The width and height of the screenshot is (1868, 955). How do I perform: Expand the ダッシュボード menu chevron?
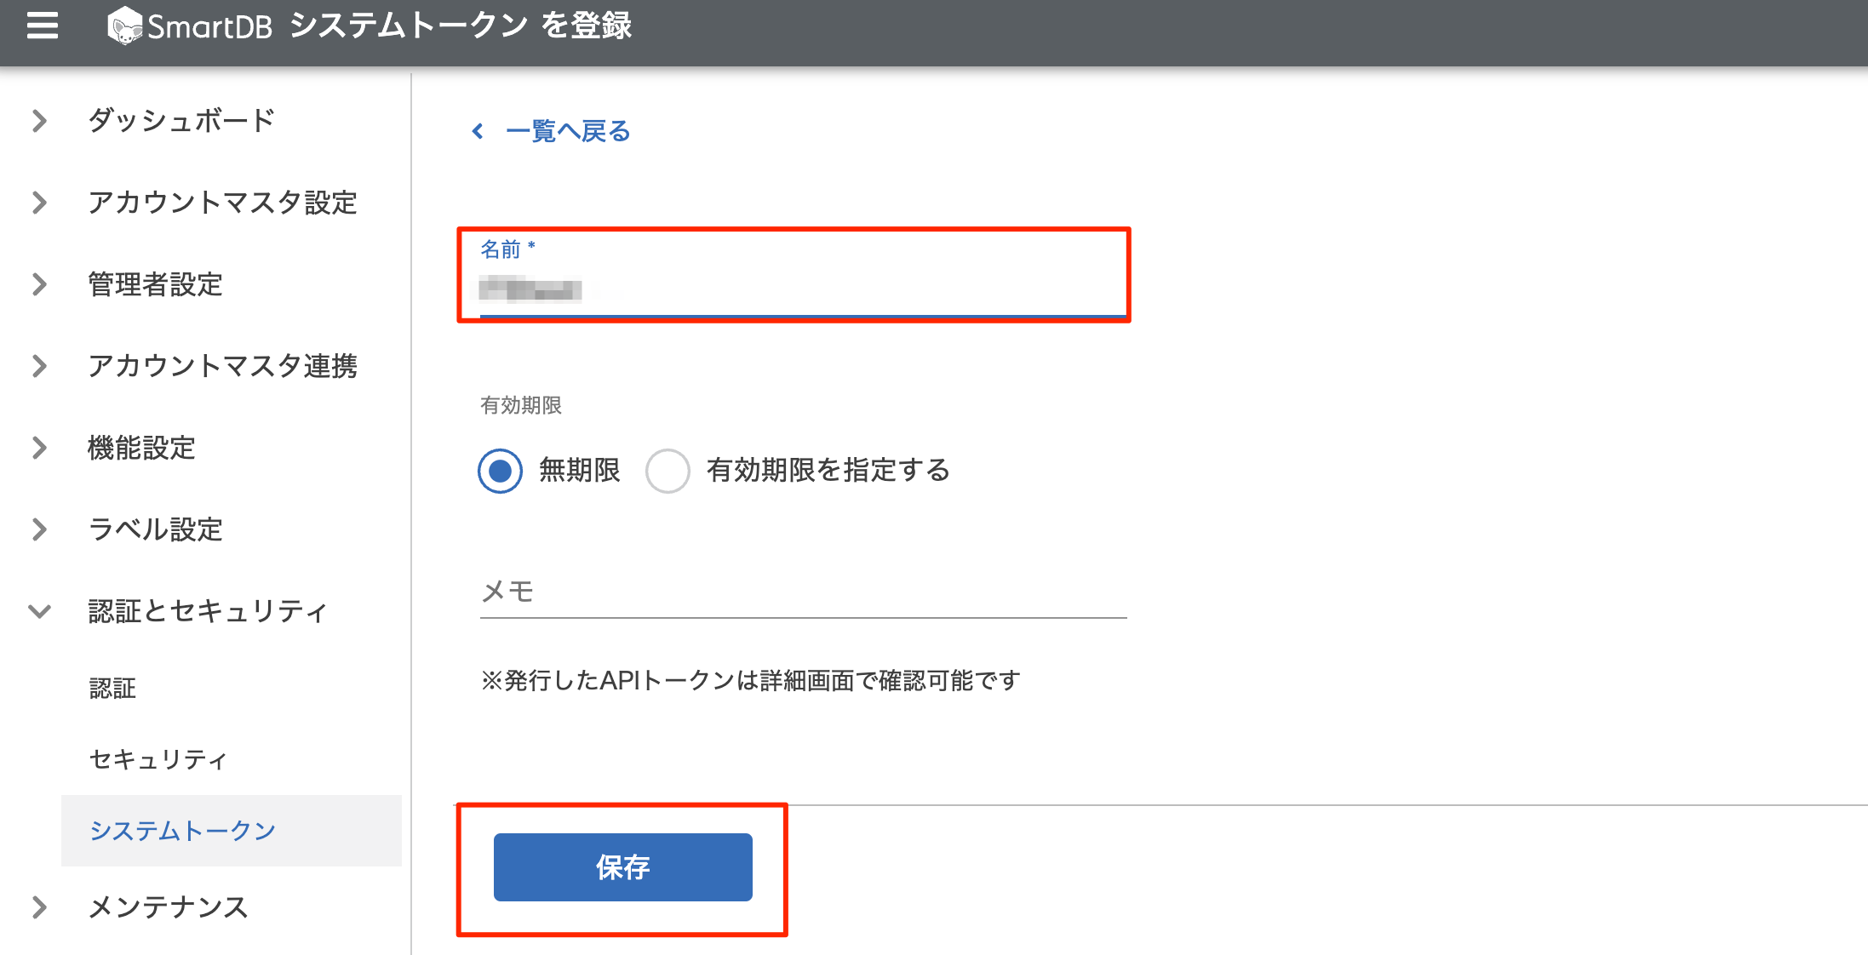click(39, 121)
